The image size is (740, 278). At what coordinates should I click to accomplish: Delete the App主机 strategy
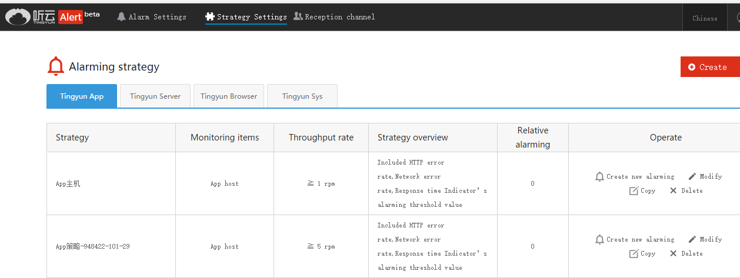(686, 190)
